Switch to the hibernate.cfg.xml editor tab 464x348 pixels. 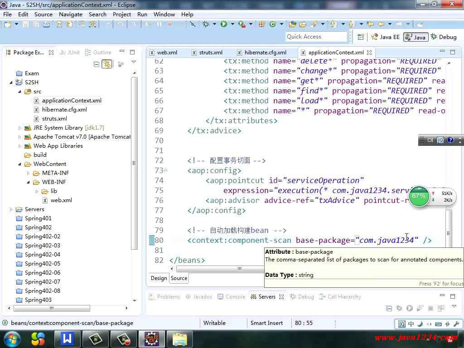[261, 53]
